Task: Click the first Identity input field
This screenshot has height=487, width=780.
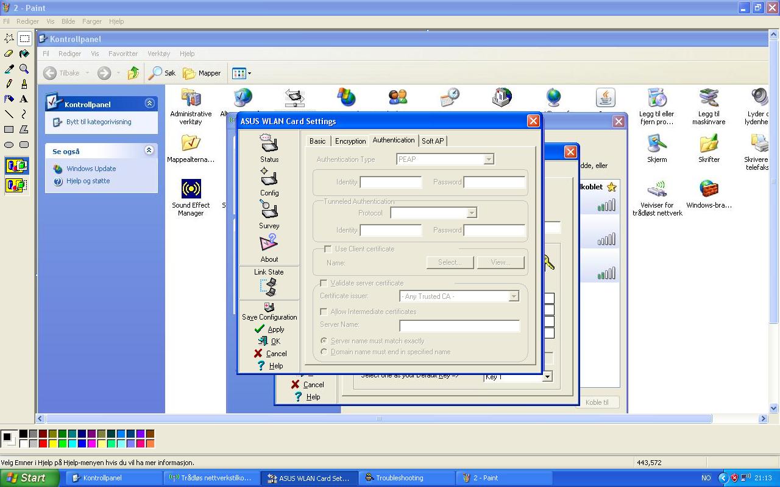Action: pos(391,182)
